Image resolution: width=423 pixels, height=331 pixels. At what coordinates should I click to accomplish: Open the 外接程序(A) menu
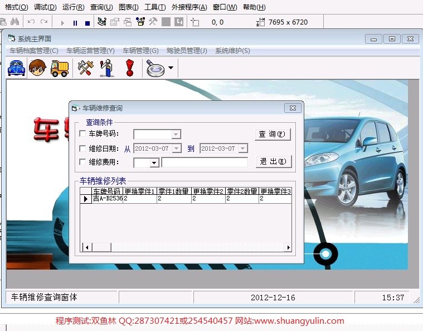tap(189, 7)
